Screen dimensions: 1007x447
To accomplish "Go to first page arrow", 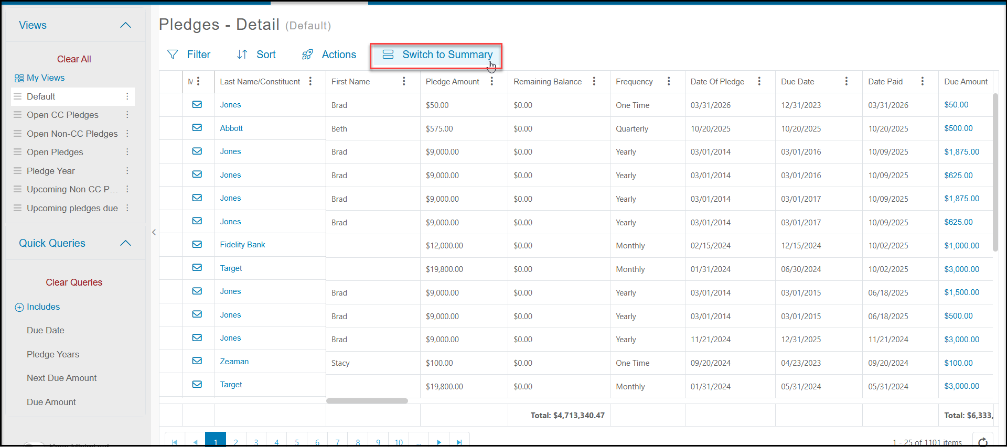I will [x=175, y=442].
